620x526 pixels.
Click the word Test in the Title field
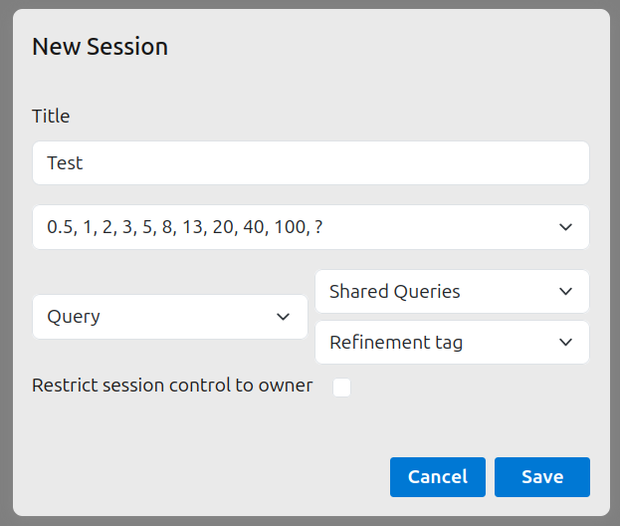[65, 162]
